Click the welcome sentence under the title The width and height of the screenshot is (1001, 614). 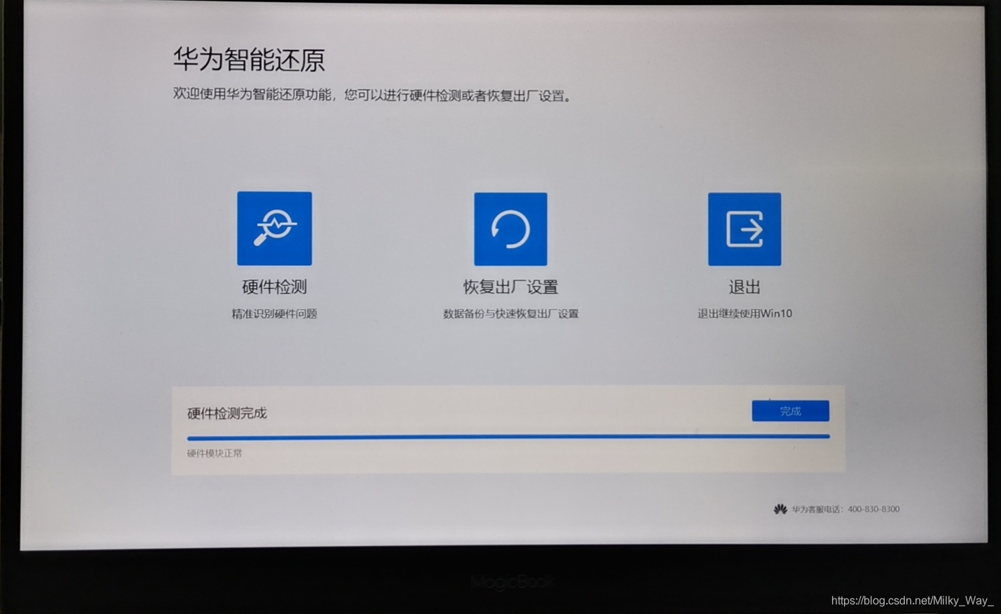pos(374,95)
